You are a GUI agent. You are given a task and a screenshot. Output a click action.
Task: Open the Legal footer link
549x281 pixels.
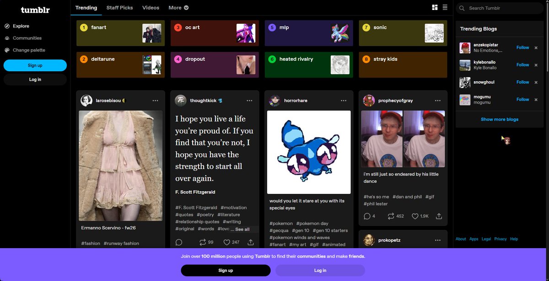tap(486, 239)
